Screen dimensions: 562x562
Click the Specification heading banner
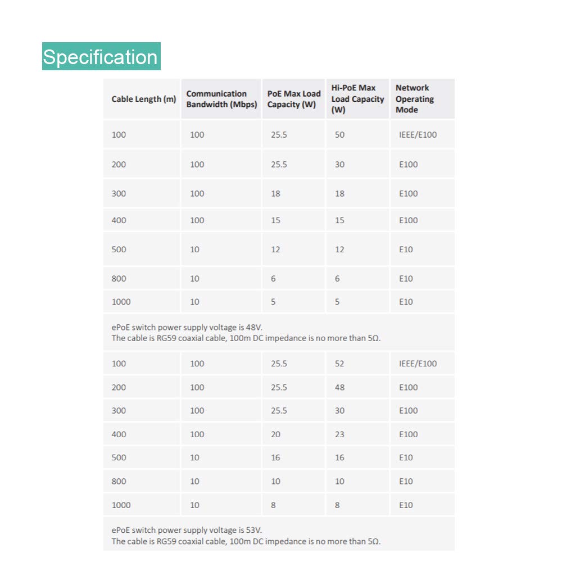[101, 56]
